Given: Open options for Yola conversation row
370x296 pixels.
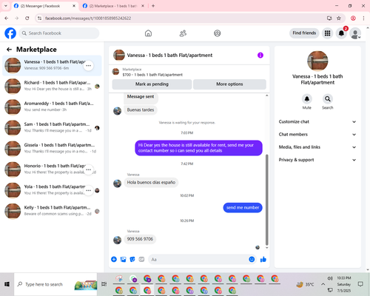Looking at the screenshot, I should coord(88,190).
